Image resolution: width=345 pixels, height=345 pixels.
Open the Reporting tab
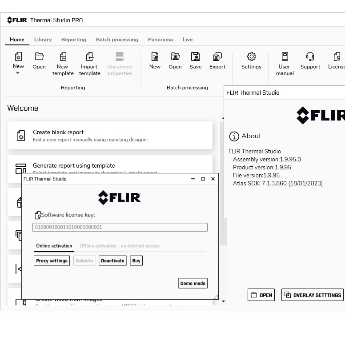(74, 40)
